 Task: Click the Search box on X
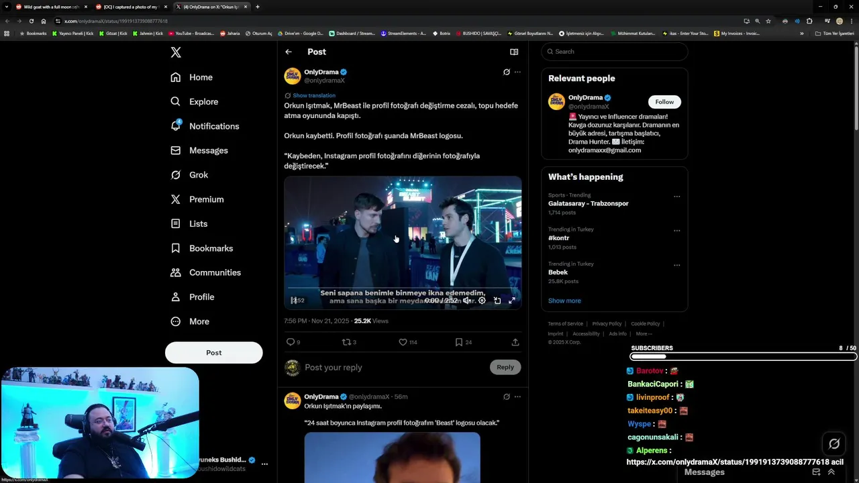pyautogui.click(x=614, y=52)
